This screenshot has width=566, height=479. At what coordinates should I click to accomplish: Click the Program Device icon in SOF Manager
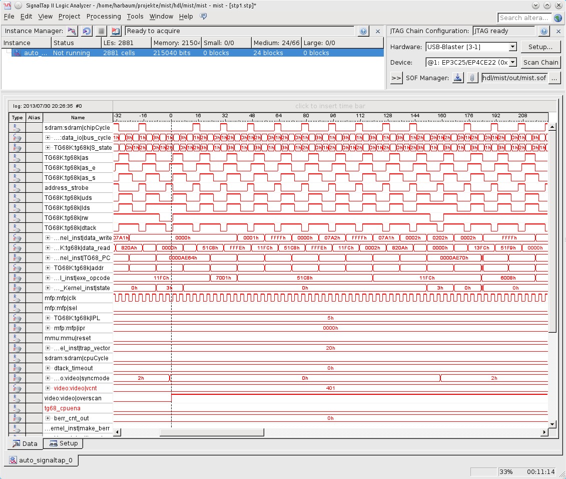point(458,78)
